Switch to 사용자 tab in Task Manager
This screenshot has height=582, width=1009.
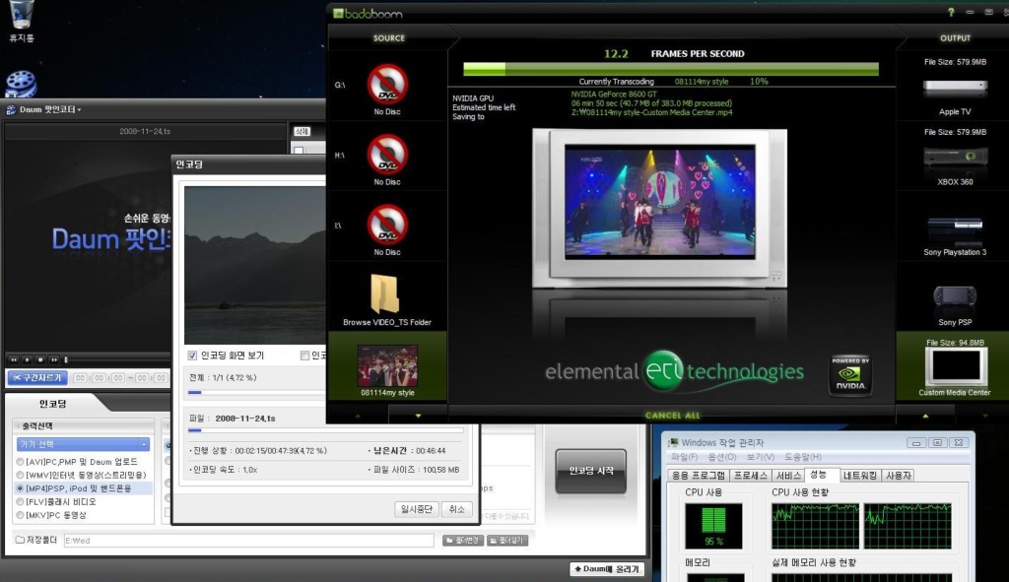899,476
